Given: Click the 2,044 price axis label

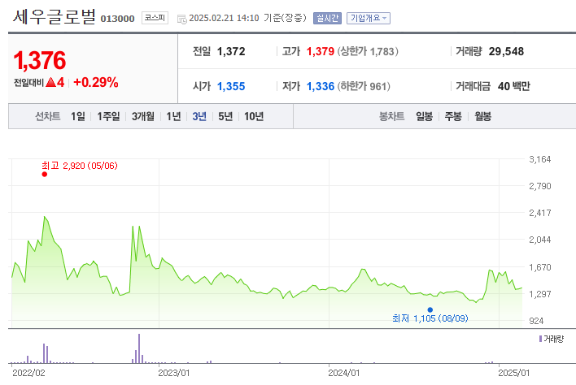Looking at the screenshot, I should tap(540, 240).
